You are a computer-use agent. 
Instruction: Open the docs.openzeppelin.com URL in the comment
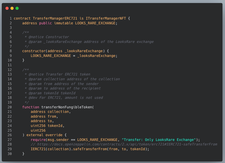click(127, 144)
